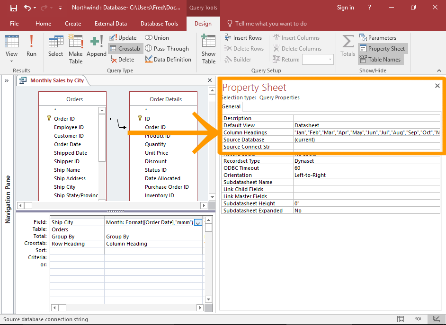Screen dimensions: 446x325
Task: Click the Save icon in title bar
Action: coord(13,8)
